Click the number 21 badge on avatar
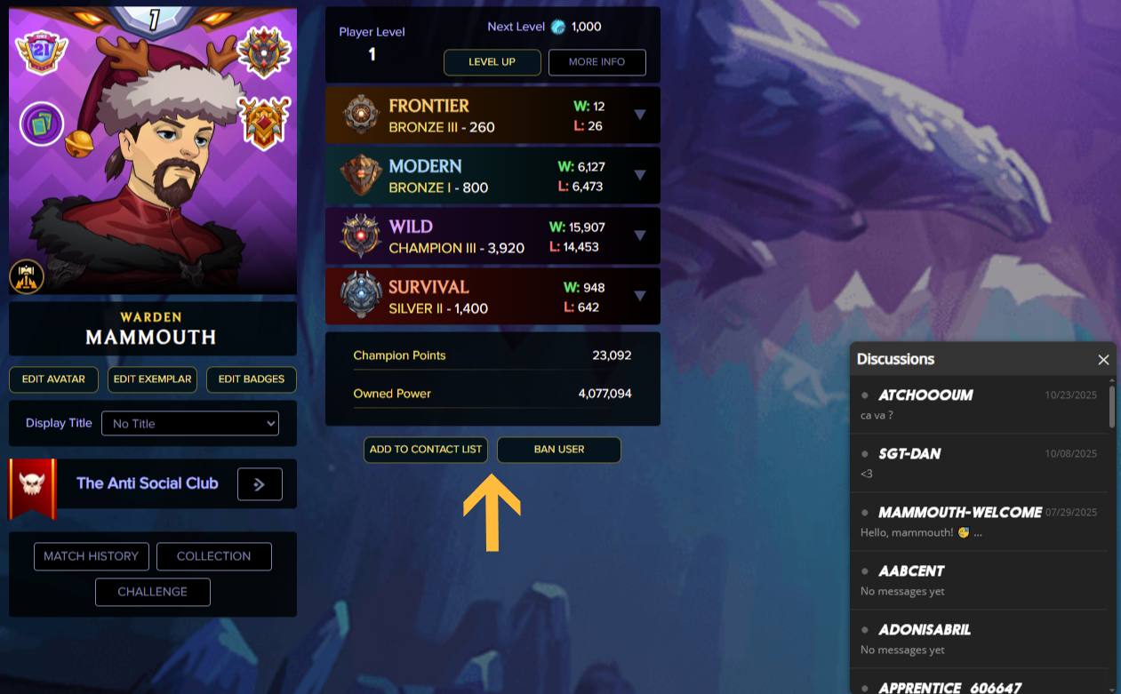The image size is (1121, 694). point(42,52)
